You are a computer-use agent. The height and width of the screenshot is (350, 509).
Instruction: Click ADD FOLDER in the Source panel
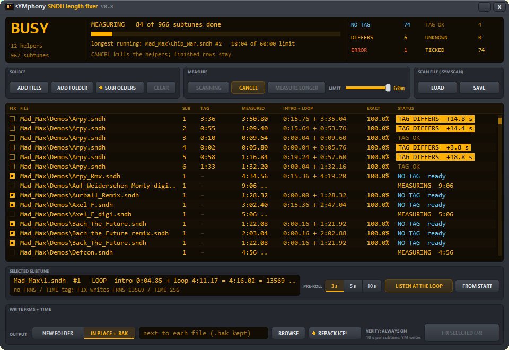click(x=72, y=87)
